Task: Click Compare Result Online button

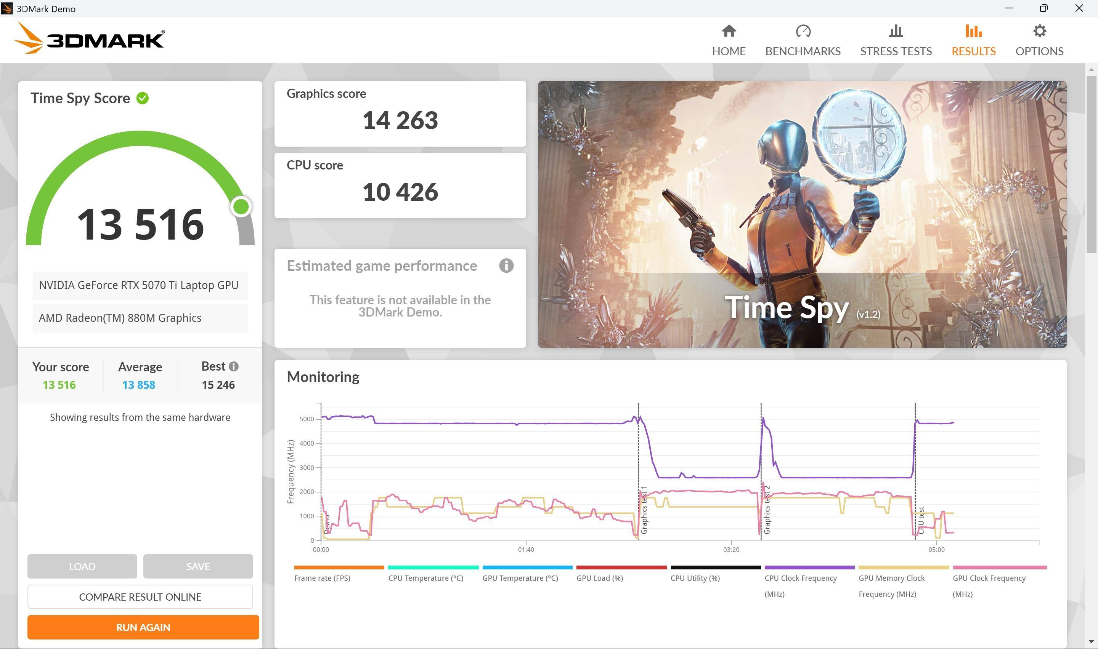Action: pyautogui.click(x=140, y=597)
